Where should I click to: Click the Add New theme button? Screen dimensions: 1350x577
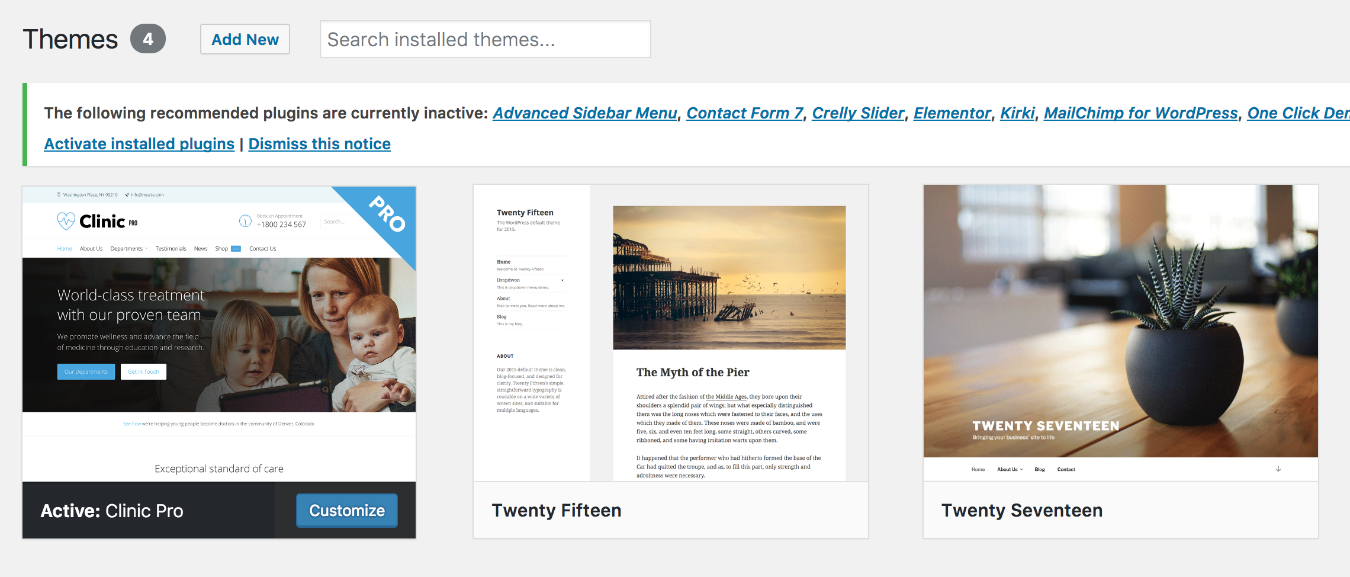point(245,39)
